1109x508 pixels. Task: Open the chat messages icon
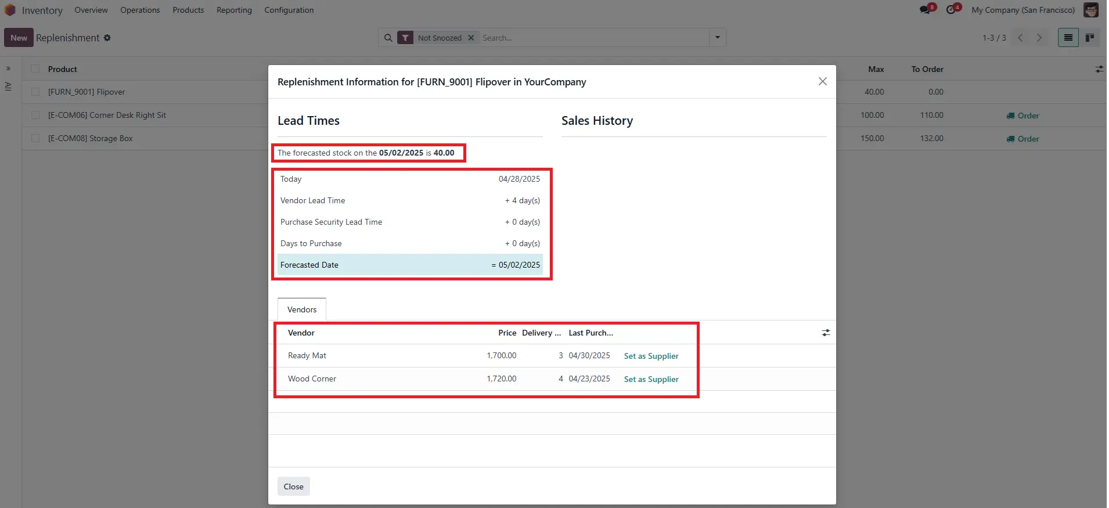[x=925, y=10]
